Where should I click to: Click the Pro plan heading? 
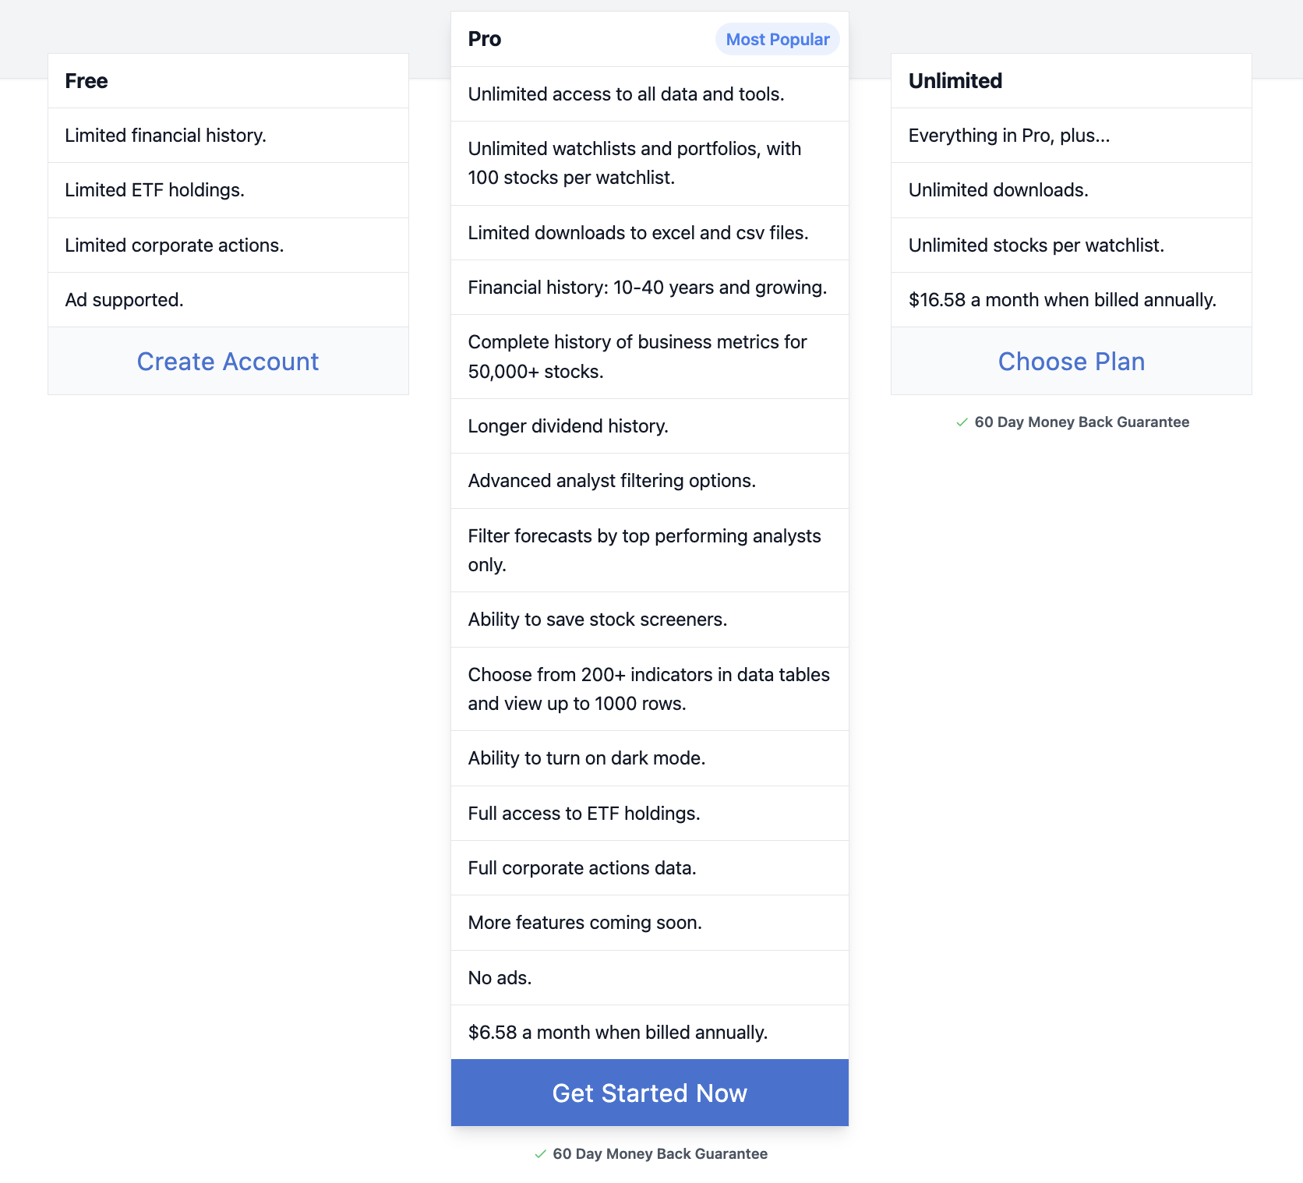click(485, 40)
